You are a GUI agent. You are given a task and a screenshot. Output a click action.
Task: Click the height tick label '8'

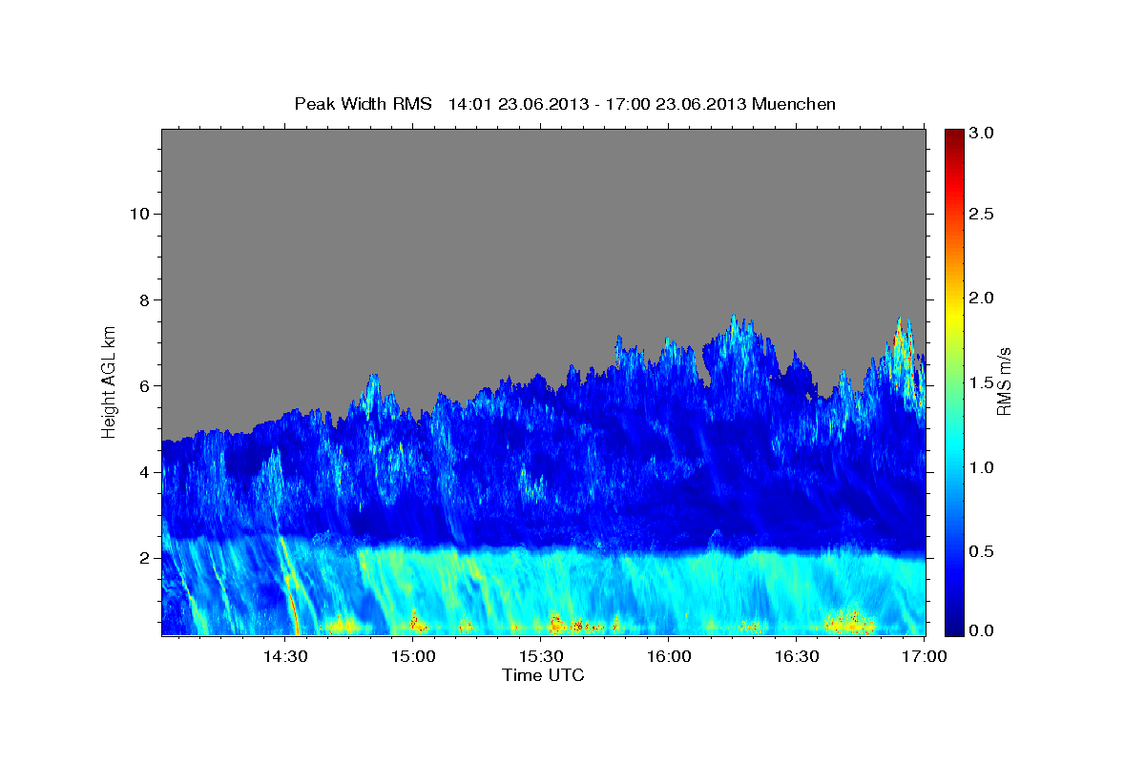point(142,299)
